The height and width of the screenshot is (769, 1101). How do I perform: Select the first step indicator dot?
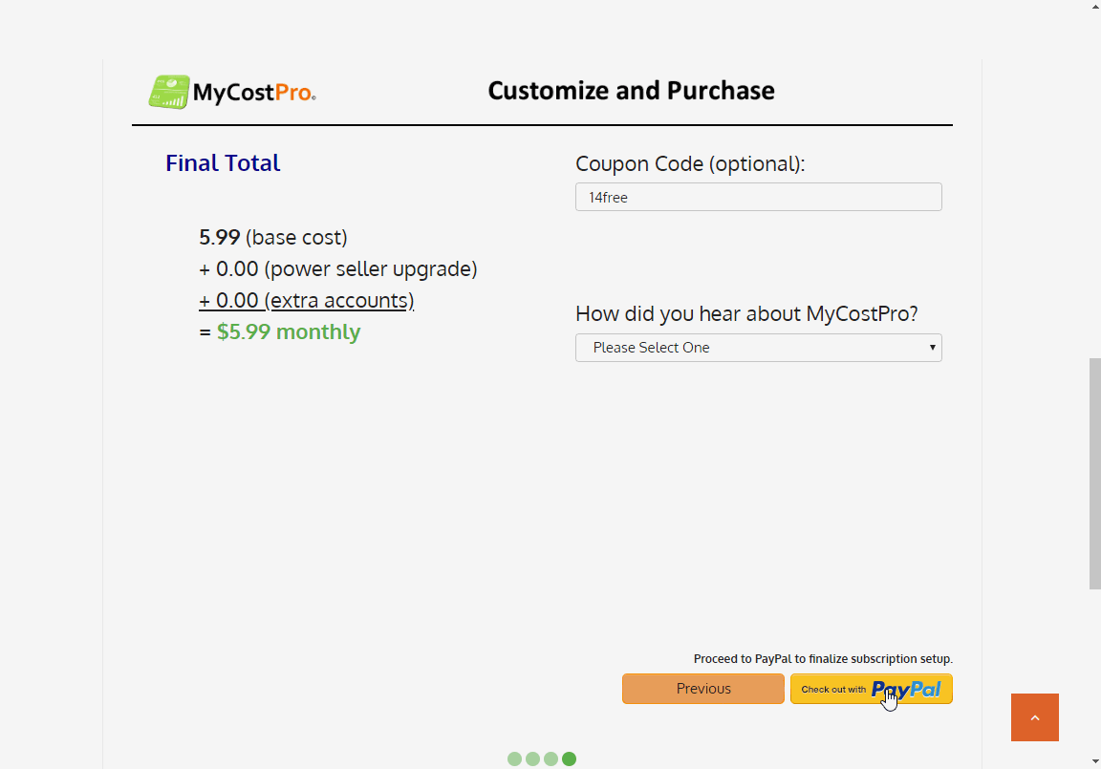pos(515,759)
